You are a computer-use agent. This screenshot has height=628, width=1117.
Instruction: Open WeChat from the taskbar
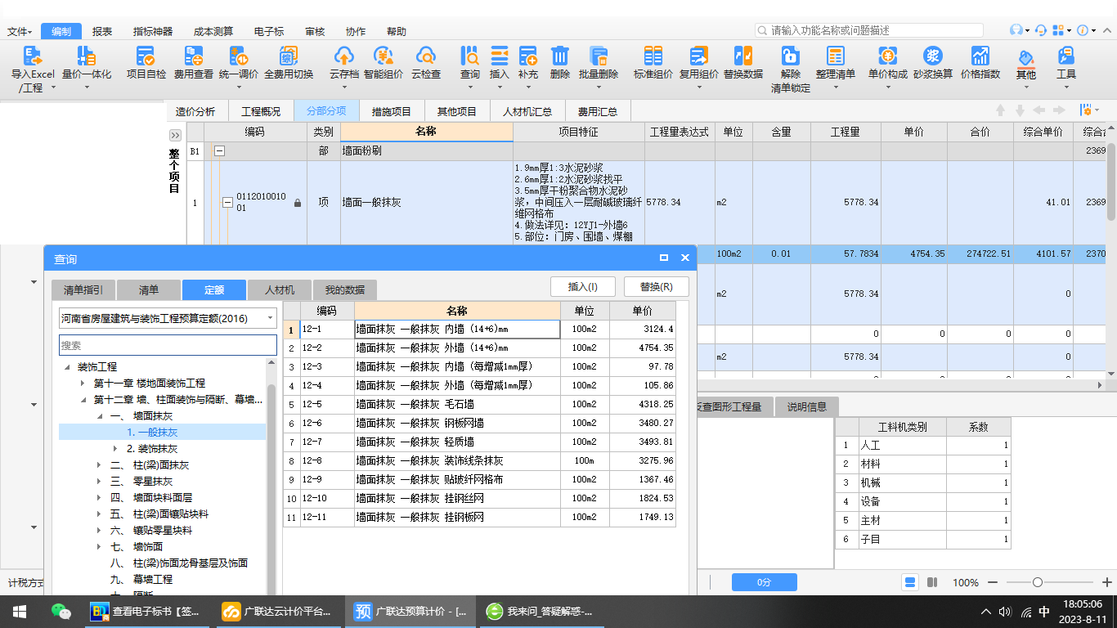click(61, 612)
